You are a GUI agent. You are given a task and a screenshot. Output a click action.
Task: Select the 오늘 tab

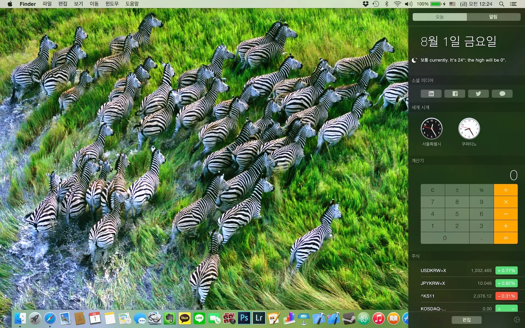point(440,17)
